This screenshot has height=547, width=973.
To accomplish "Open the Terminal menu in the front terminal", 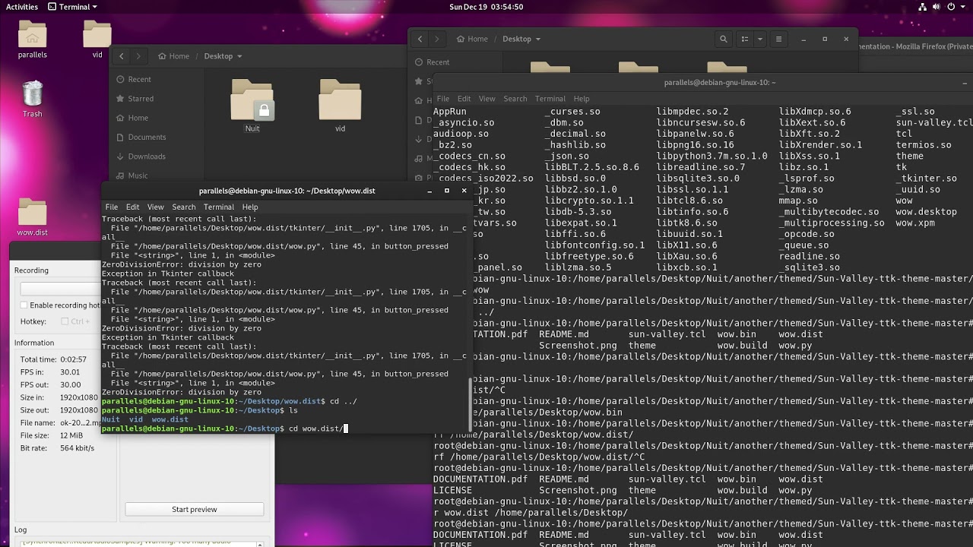I will click(x=219, y=207).
